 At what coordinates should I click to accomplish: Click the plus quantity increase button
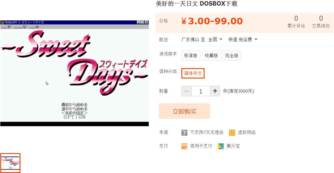point(215,91)
